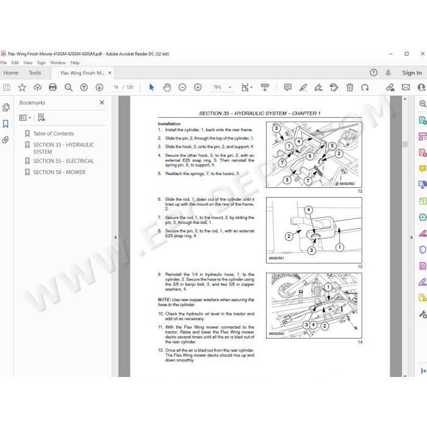Click Sign In
The width and height of the screenshot is (427, 427).
[x=412, y=73]
